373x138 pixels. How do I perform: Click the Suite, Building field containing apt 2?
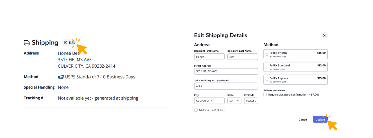[x=226, y=86]
